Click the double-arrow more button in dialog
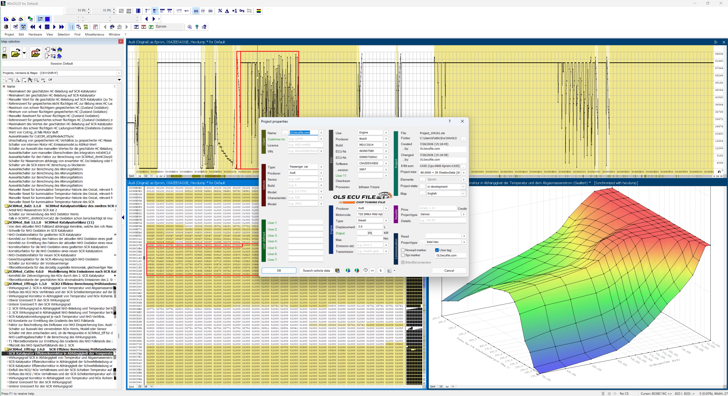The height and width of the screenshot is (396, 728). [372, 271]
